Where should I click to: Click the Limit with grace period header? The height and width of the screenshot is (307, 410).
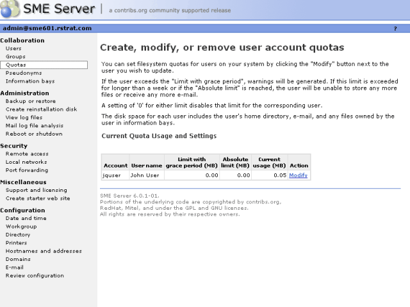[192, 162]
